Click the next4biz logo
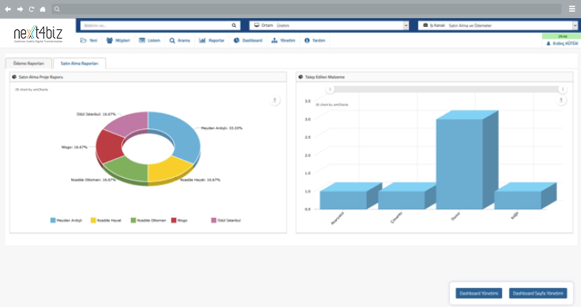This screenshot has width=581, height=307. 38,34
